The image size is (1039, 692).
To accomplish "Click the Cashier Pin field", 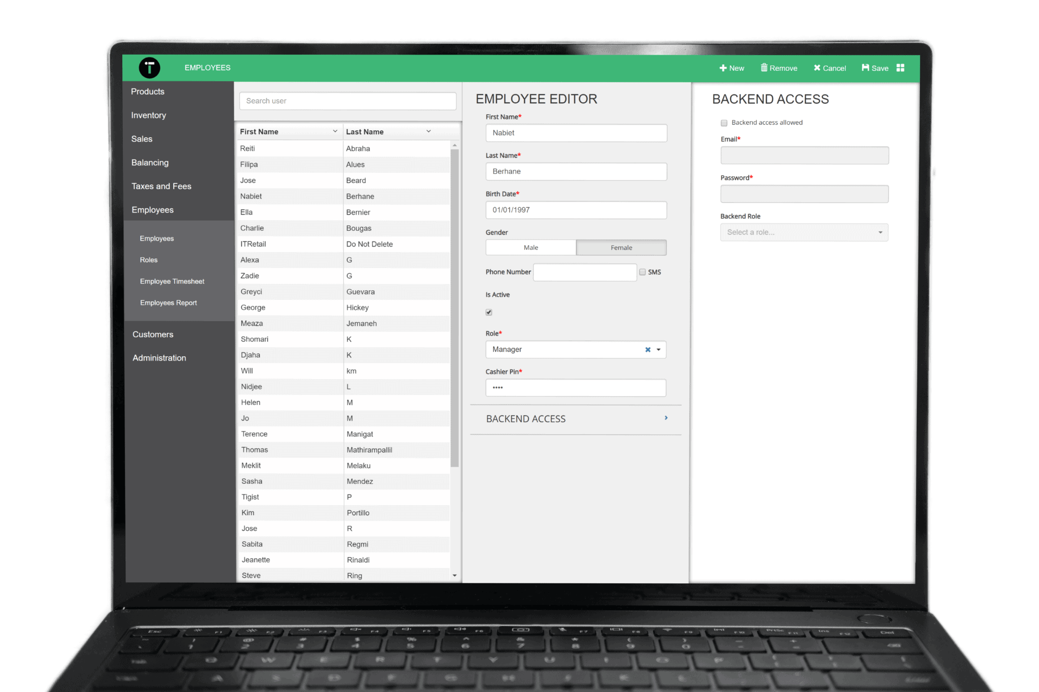I will [x=576, y=388].
